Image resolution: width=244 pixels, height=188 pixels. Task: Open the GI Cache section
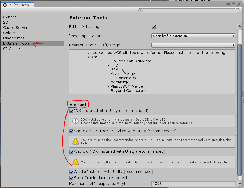[x=11, y=49]
